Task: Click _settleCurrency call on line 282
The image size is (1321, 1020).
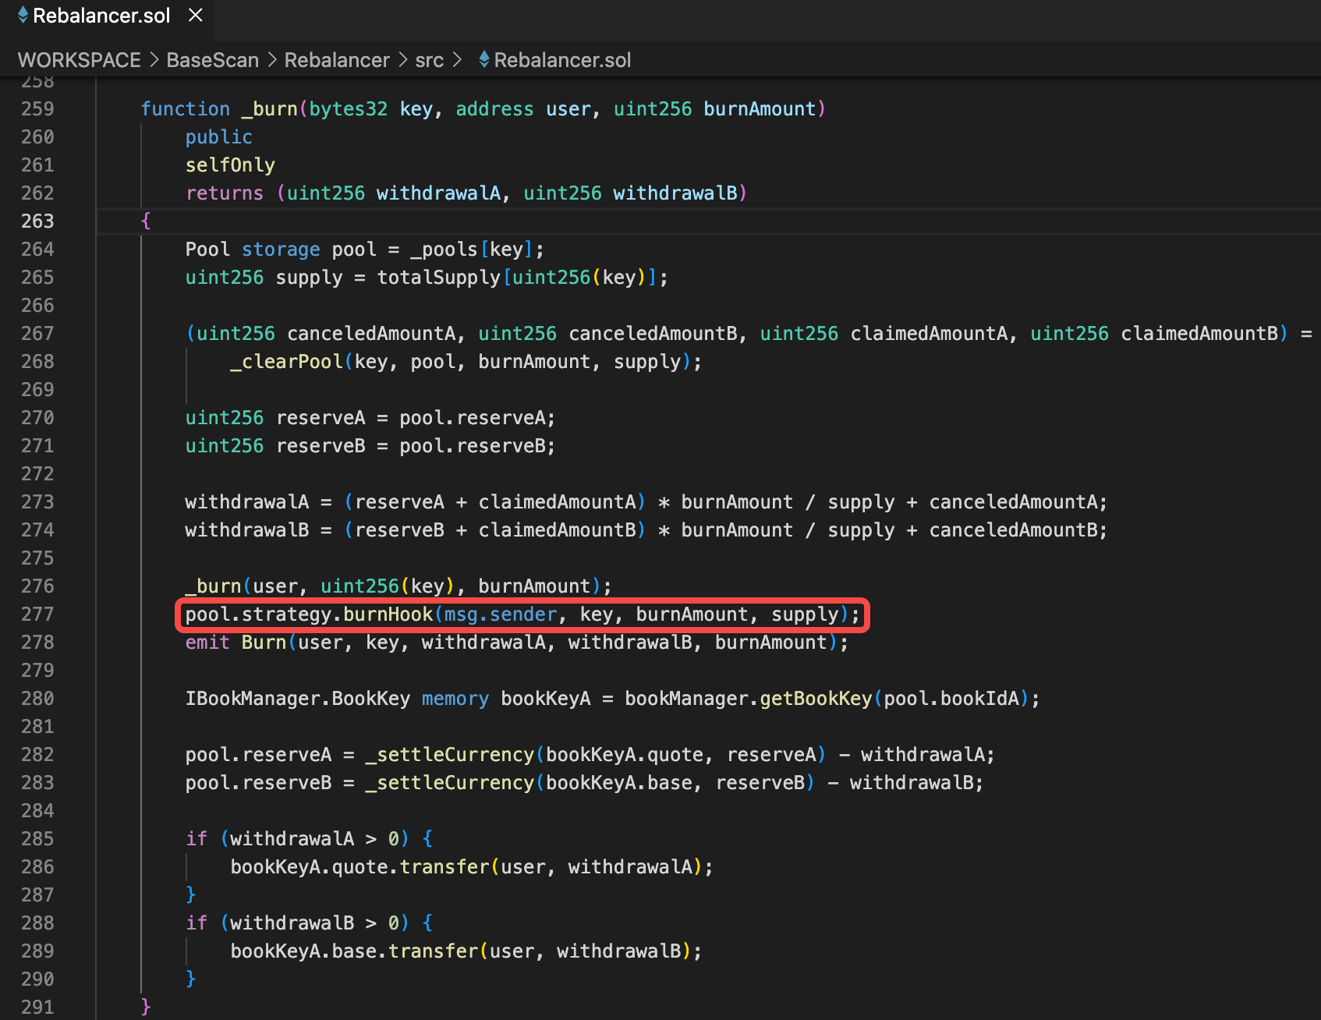Action: click(x=449, y=755)
